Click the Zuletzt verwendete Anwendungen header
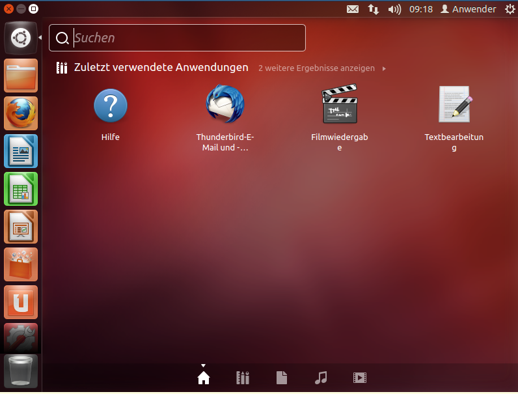 (161, 67)
